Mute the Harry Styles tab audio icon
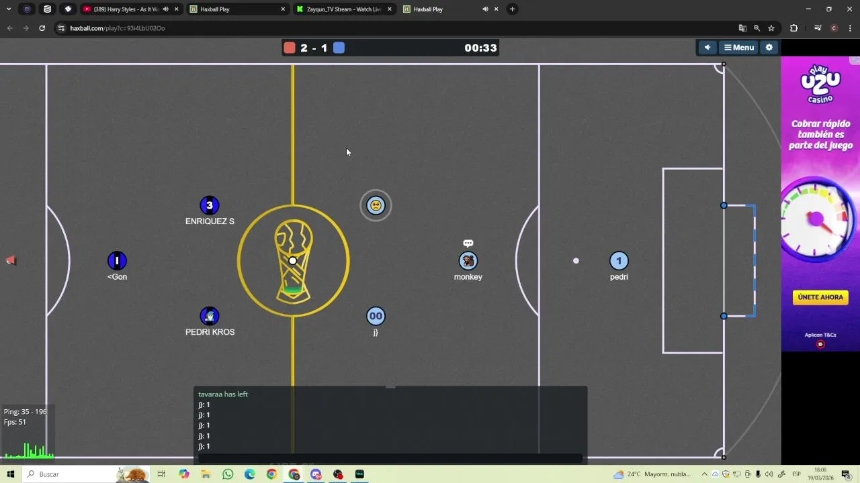Image resolution: width=860 pixels, height=483 pixels. click(x=165, y=9)
